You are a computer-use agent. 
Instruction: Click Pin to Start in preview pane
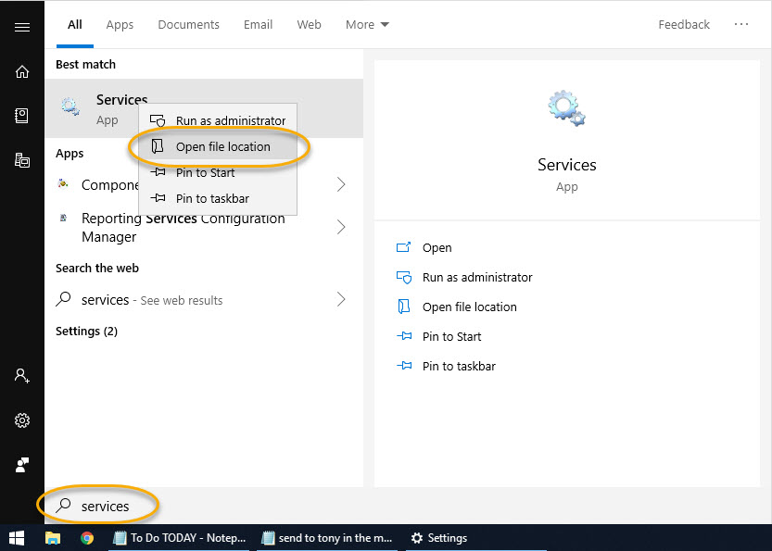pos(438,336)
